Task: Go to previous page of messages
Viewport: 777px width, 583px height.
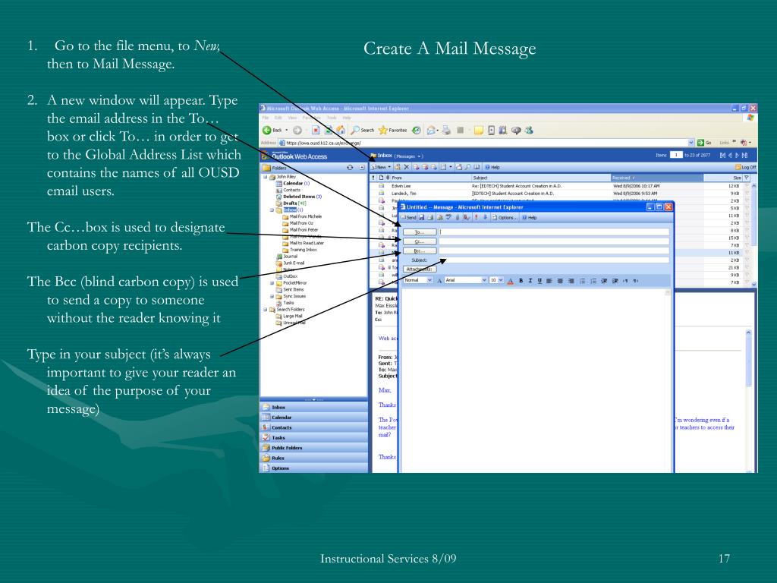Action: (x=730, y=155)
